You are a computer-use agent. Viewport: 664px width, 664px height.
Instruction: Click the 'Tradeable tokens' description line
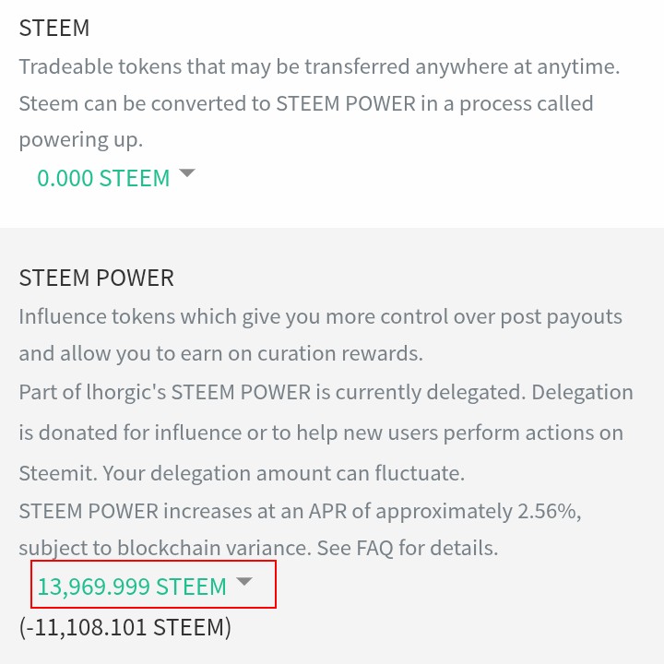(x=319, y=66)
